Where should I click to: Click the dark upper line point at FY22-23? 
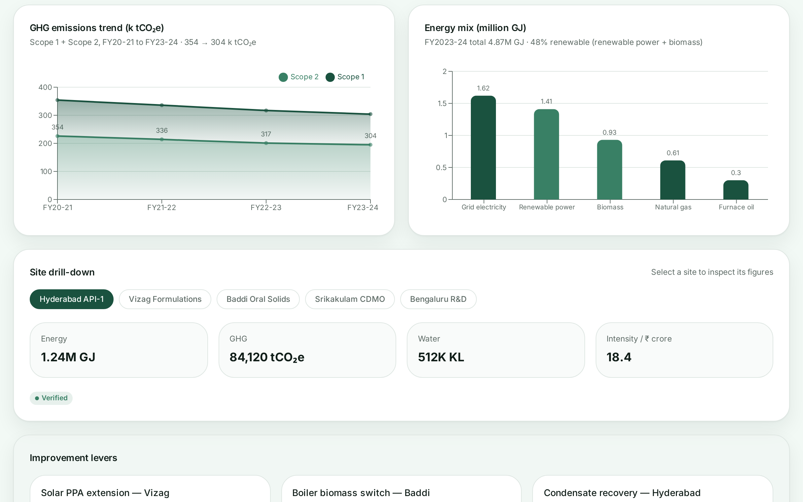pyautogui.click(x=266, y=111)
